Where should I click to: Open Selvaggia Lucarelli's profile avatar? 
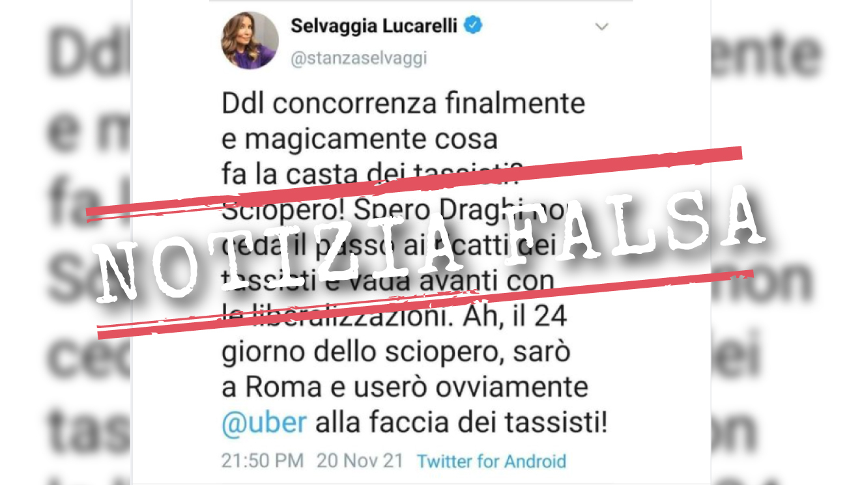click(x=250, y=40)
